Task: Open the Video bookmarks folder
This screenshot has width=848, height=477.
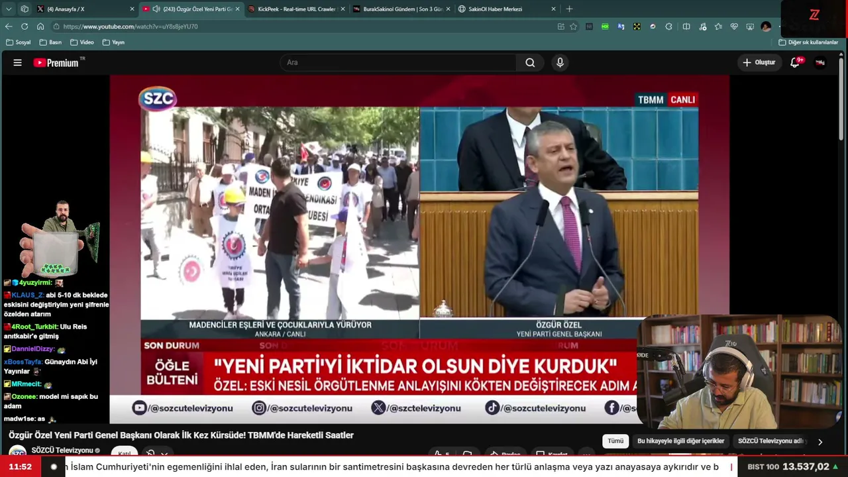Action: (x=82, y=42)
